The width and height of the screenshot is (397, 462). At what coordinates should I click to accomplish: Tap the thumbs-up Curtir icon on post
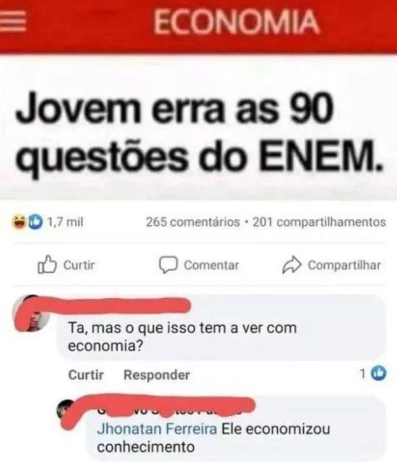(46, 264)
